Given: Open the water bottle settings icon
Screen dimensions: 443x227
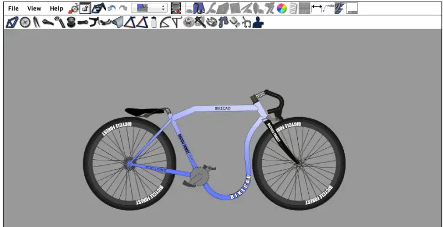Looking at the screenshot, I should (154, 22).
